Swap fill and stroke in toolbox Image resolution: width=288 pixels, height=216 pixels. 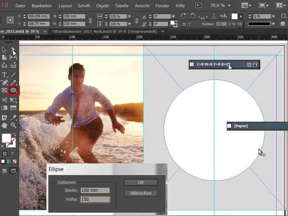[x=14, y=135]
